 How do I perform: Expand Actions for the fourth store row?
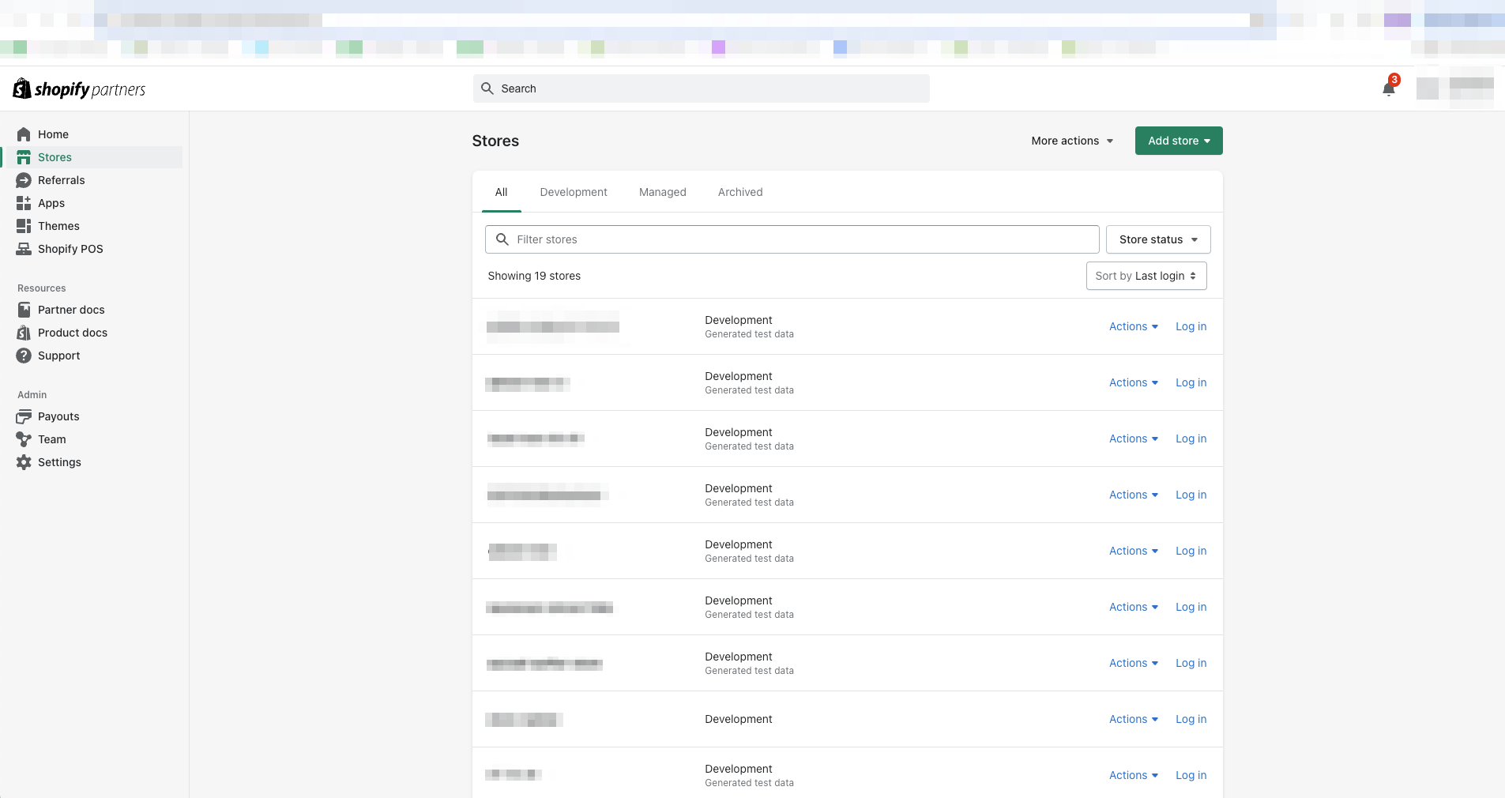[x=1134, y=495]
